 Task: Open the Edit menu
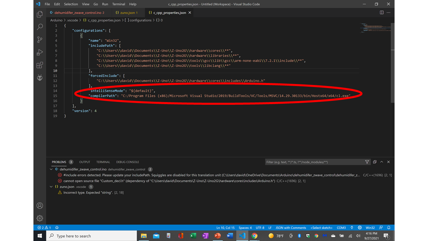click(57, 4)
